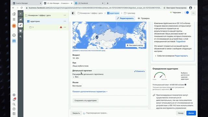This screenshot has width=208, height=117.
Task: Open more options for campaign Конверсии
Action: point(65,15)
